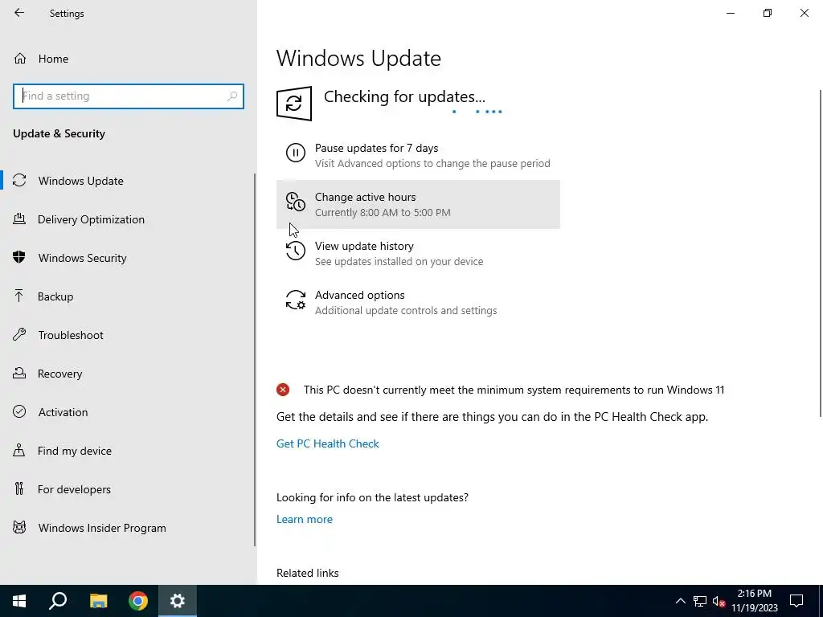
Task: Click the Backup arrow icon
Action: [19, 296]
